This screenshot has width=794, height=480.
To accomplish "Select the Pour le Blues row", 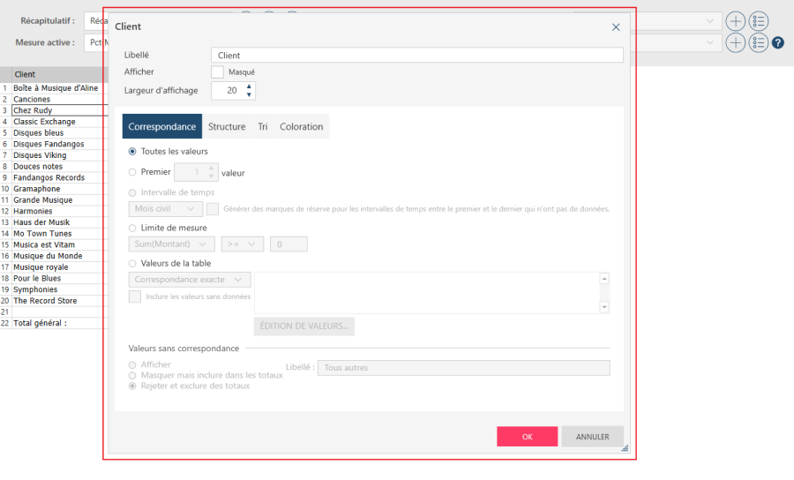I will [x=60, y=278].
